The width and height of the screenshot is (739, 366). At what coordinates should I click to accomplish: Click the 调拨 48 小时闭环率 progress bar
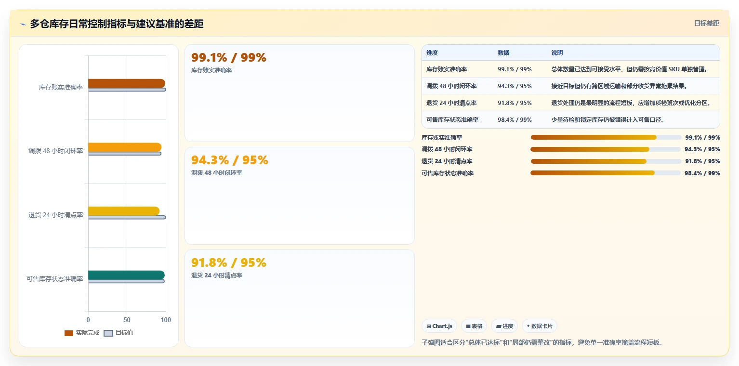(x=606, y=149)
